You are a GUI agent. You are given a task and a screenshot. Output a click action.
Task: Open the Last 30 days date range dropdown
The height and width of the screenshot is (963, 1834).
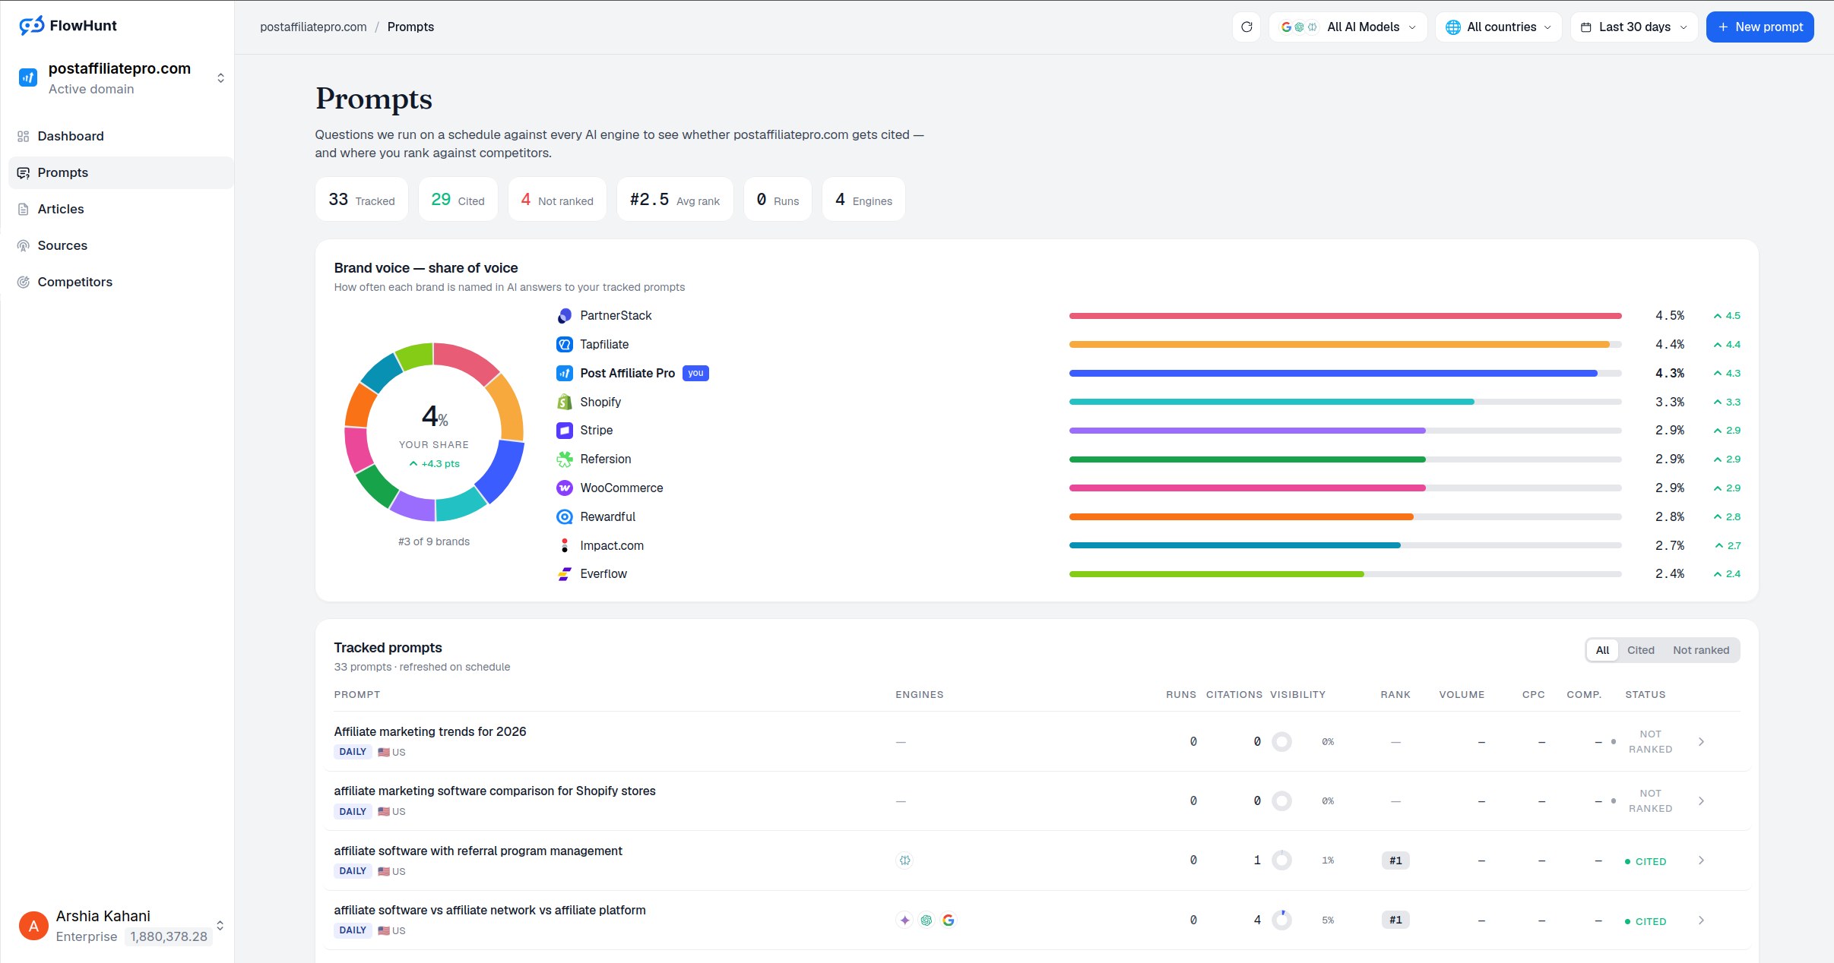[1634, 27]
